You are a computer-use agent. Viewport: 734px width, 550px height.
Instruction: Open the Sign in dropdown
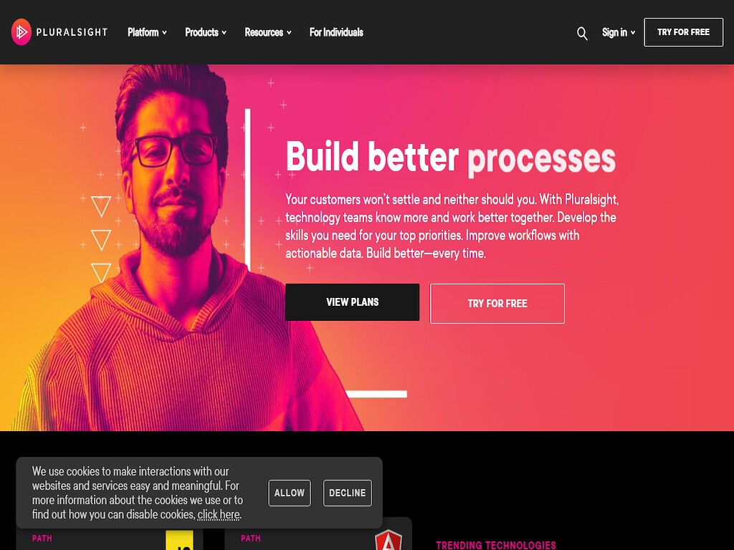coord(619,32)
